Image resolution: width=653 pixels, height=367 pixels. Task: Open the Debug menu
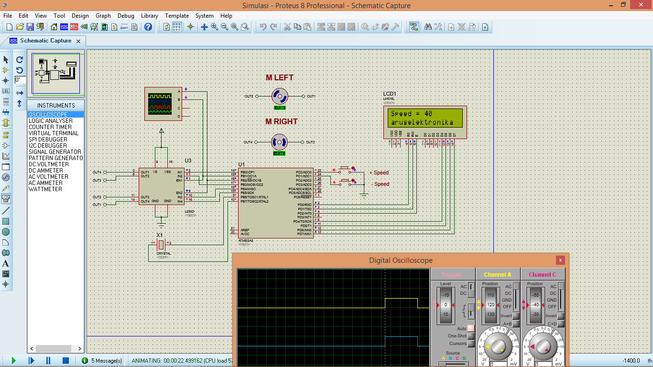click(x=126, y=16)
